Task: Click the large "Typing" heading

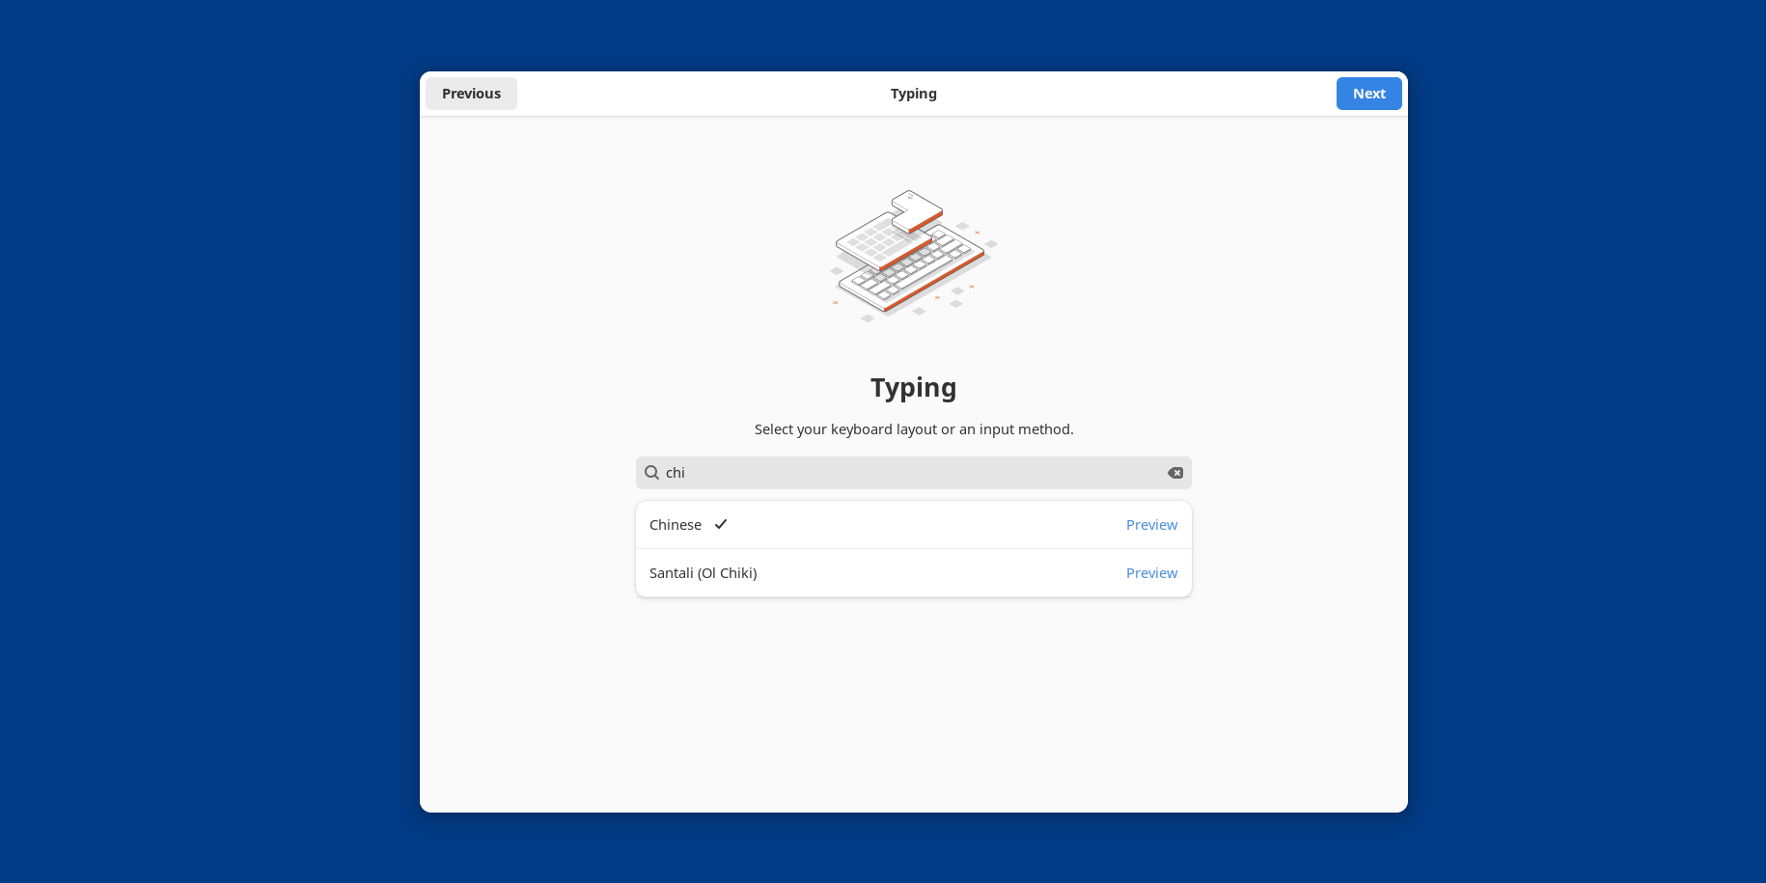Action: click(x=913, y=387)
